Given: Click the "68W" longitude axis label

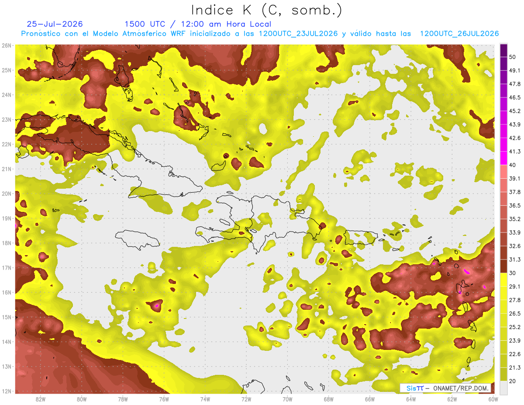Looking at the screenshot, I should (329, 399).
